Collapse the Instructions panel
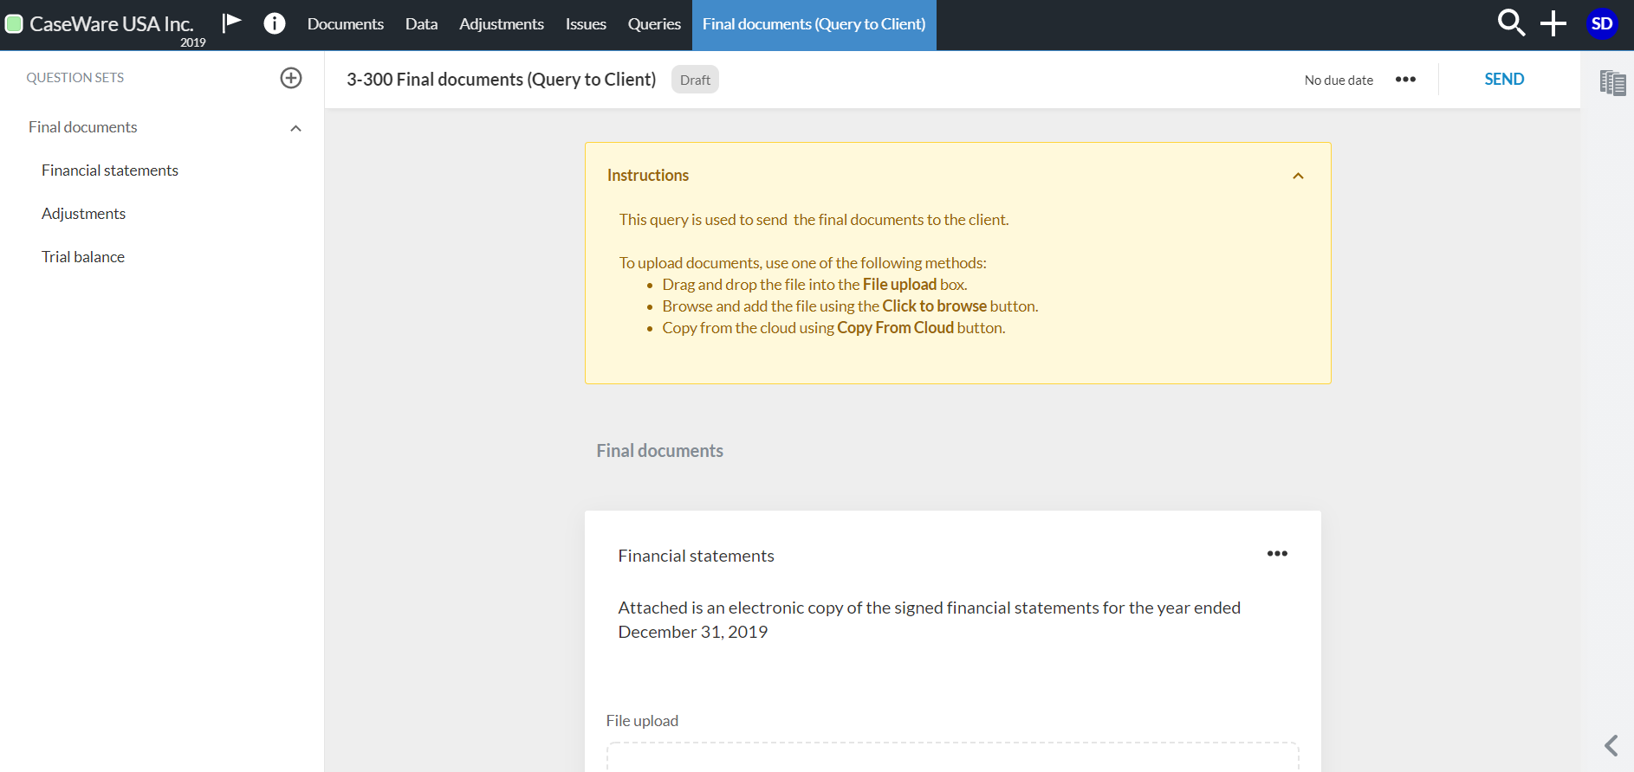Viewport: 1634px width, 772px height. [1298, 176]
